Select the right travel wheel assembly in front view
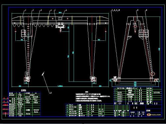This screenshot has width=166, height=124. point(93,79)
